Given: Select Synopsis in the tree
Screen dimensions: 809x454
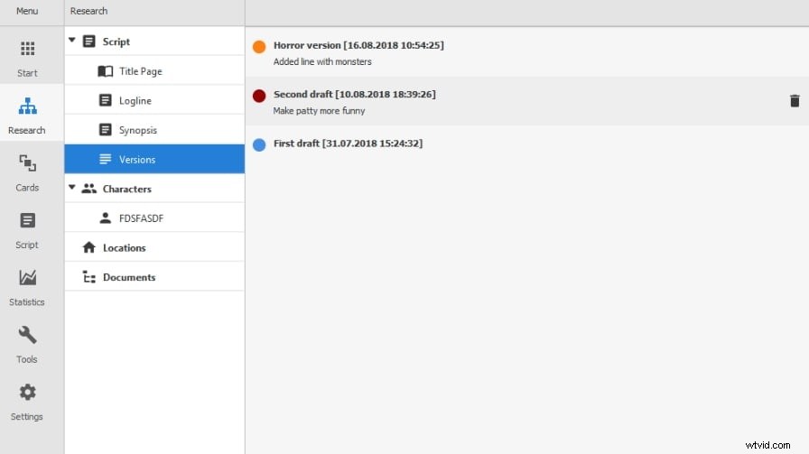Looking at the screenshot, I should coord(154,129).
